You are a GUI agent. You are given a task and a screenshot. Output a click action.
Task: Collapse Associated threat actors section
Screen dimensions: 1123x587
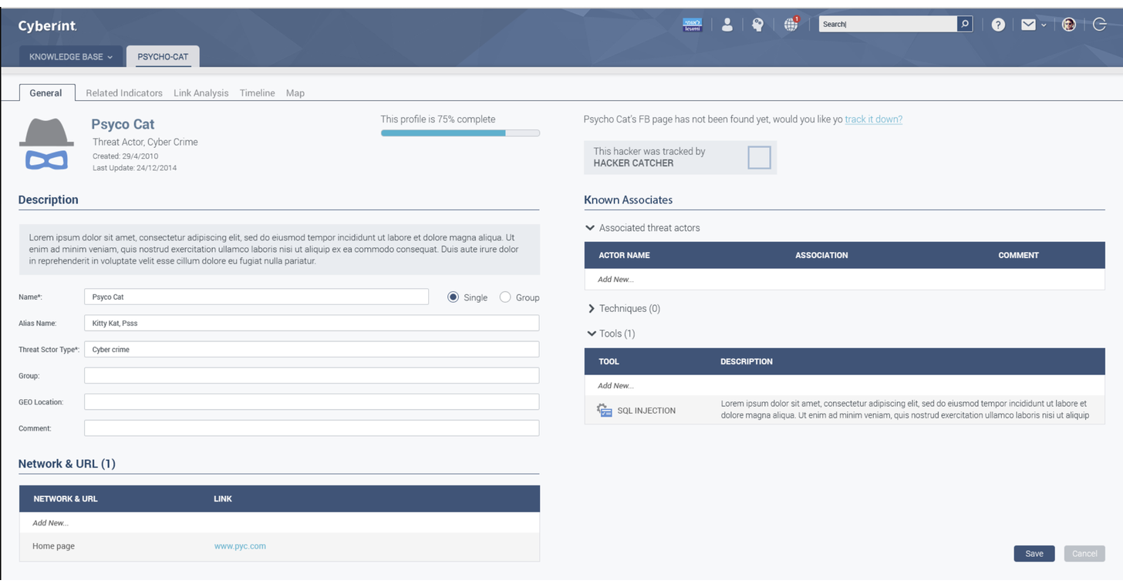coord(590,228)
